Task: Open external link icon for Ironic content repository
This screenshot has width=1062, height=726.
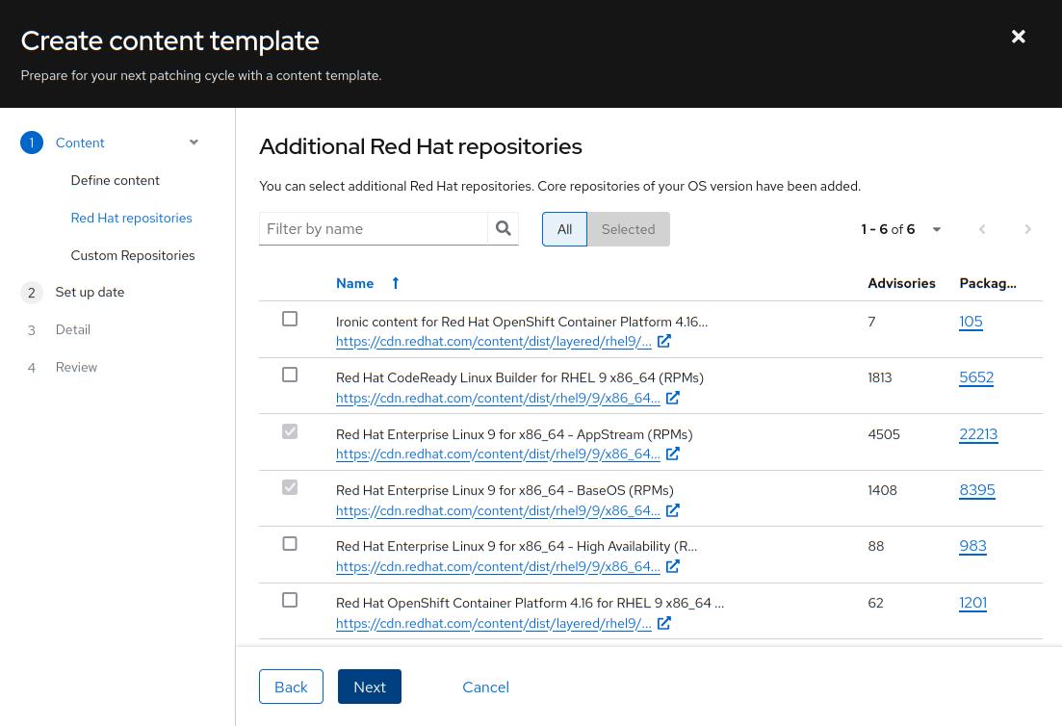Action: click(x=663, y=341)
